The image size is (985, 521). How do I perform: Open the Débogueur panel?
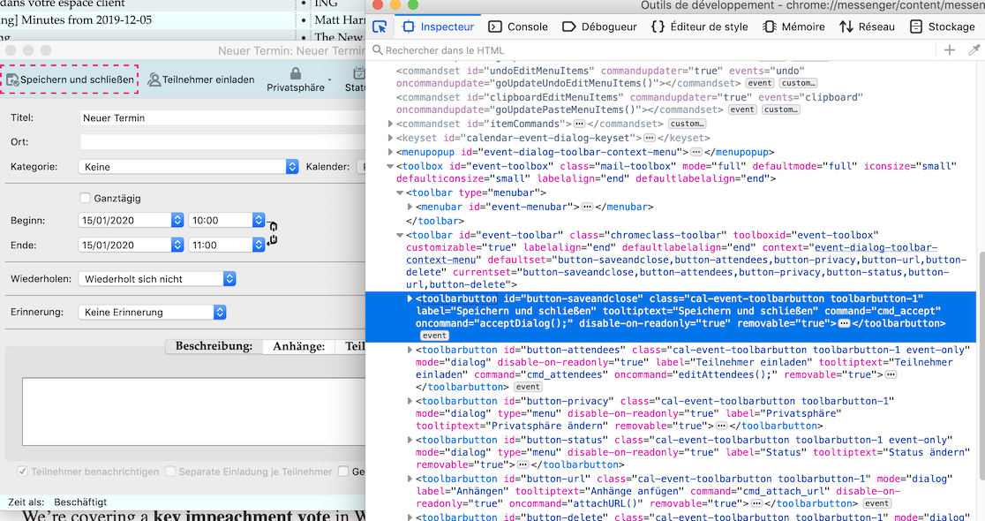coord(599,26)
